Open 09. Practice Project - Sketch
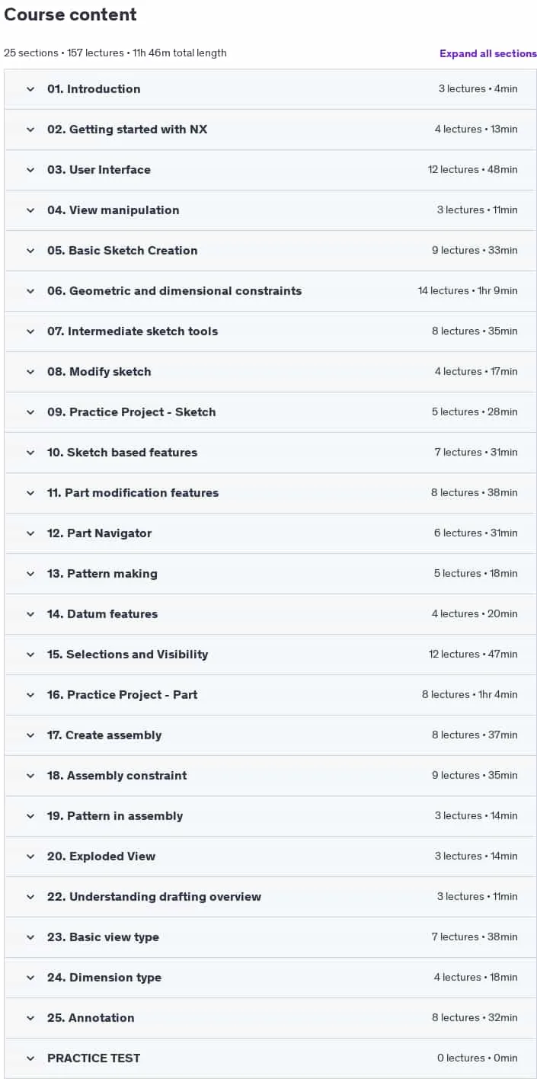Viewport: 537px width, 1079px height. (270, 412)
